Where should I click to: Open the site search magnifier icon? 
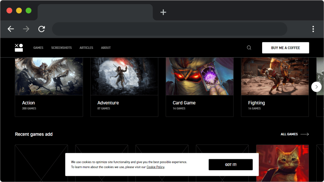click(x=249, y=48)
